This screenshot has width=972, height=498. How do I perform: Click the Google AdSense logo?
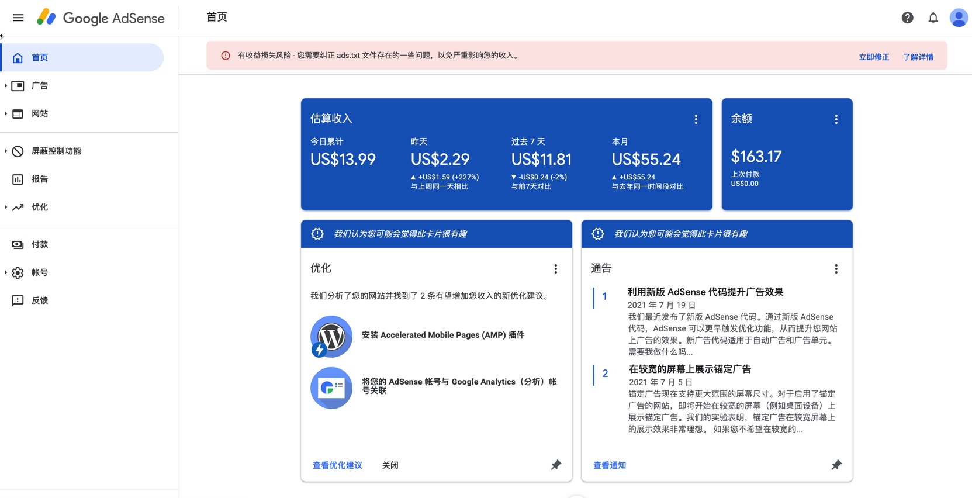coord(101,18)
